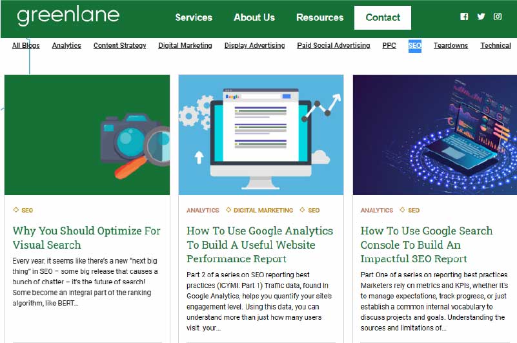517x343 pixels.
Task: Filter blogs by Teardowns
Action: tap(451, 46)
